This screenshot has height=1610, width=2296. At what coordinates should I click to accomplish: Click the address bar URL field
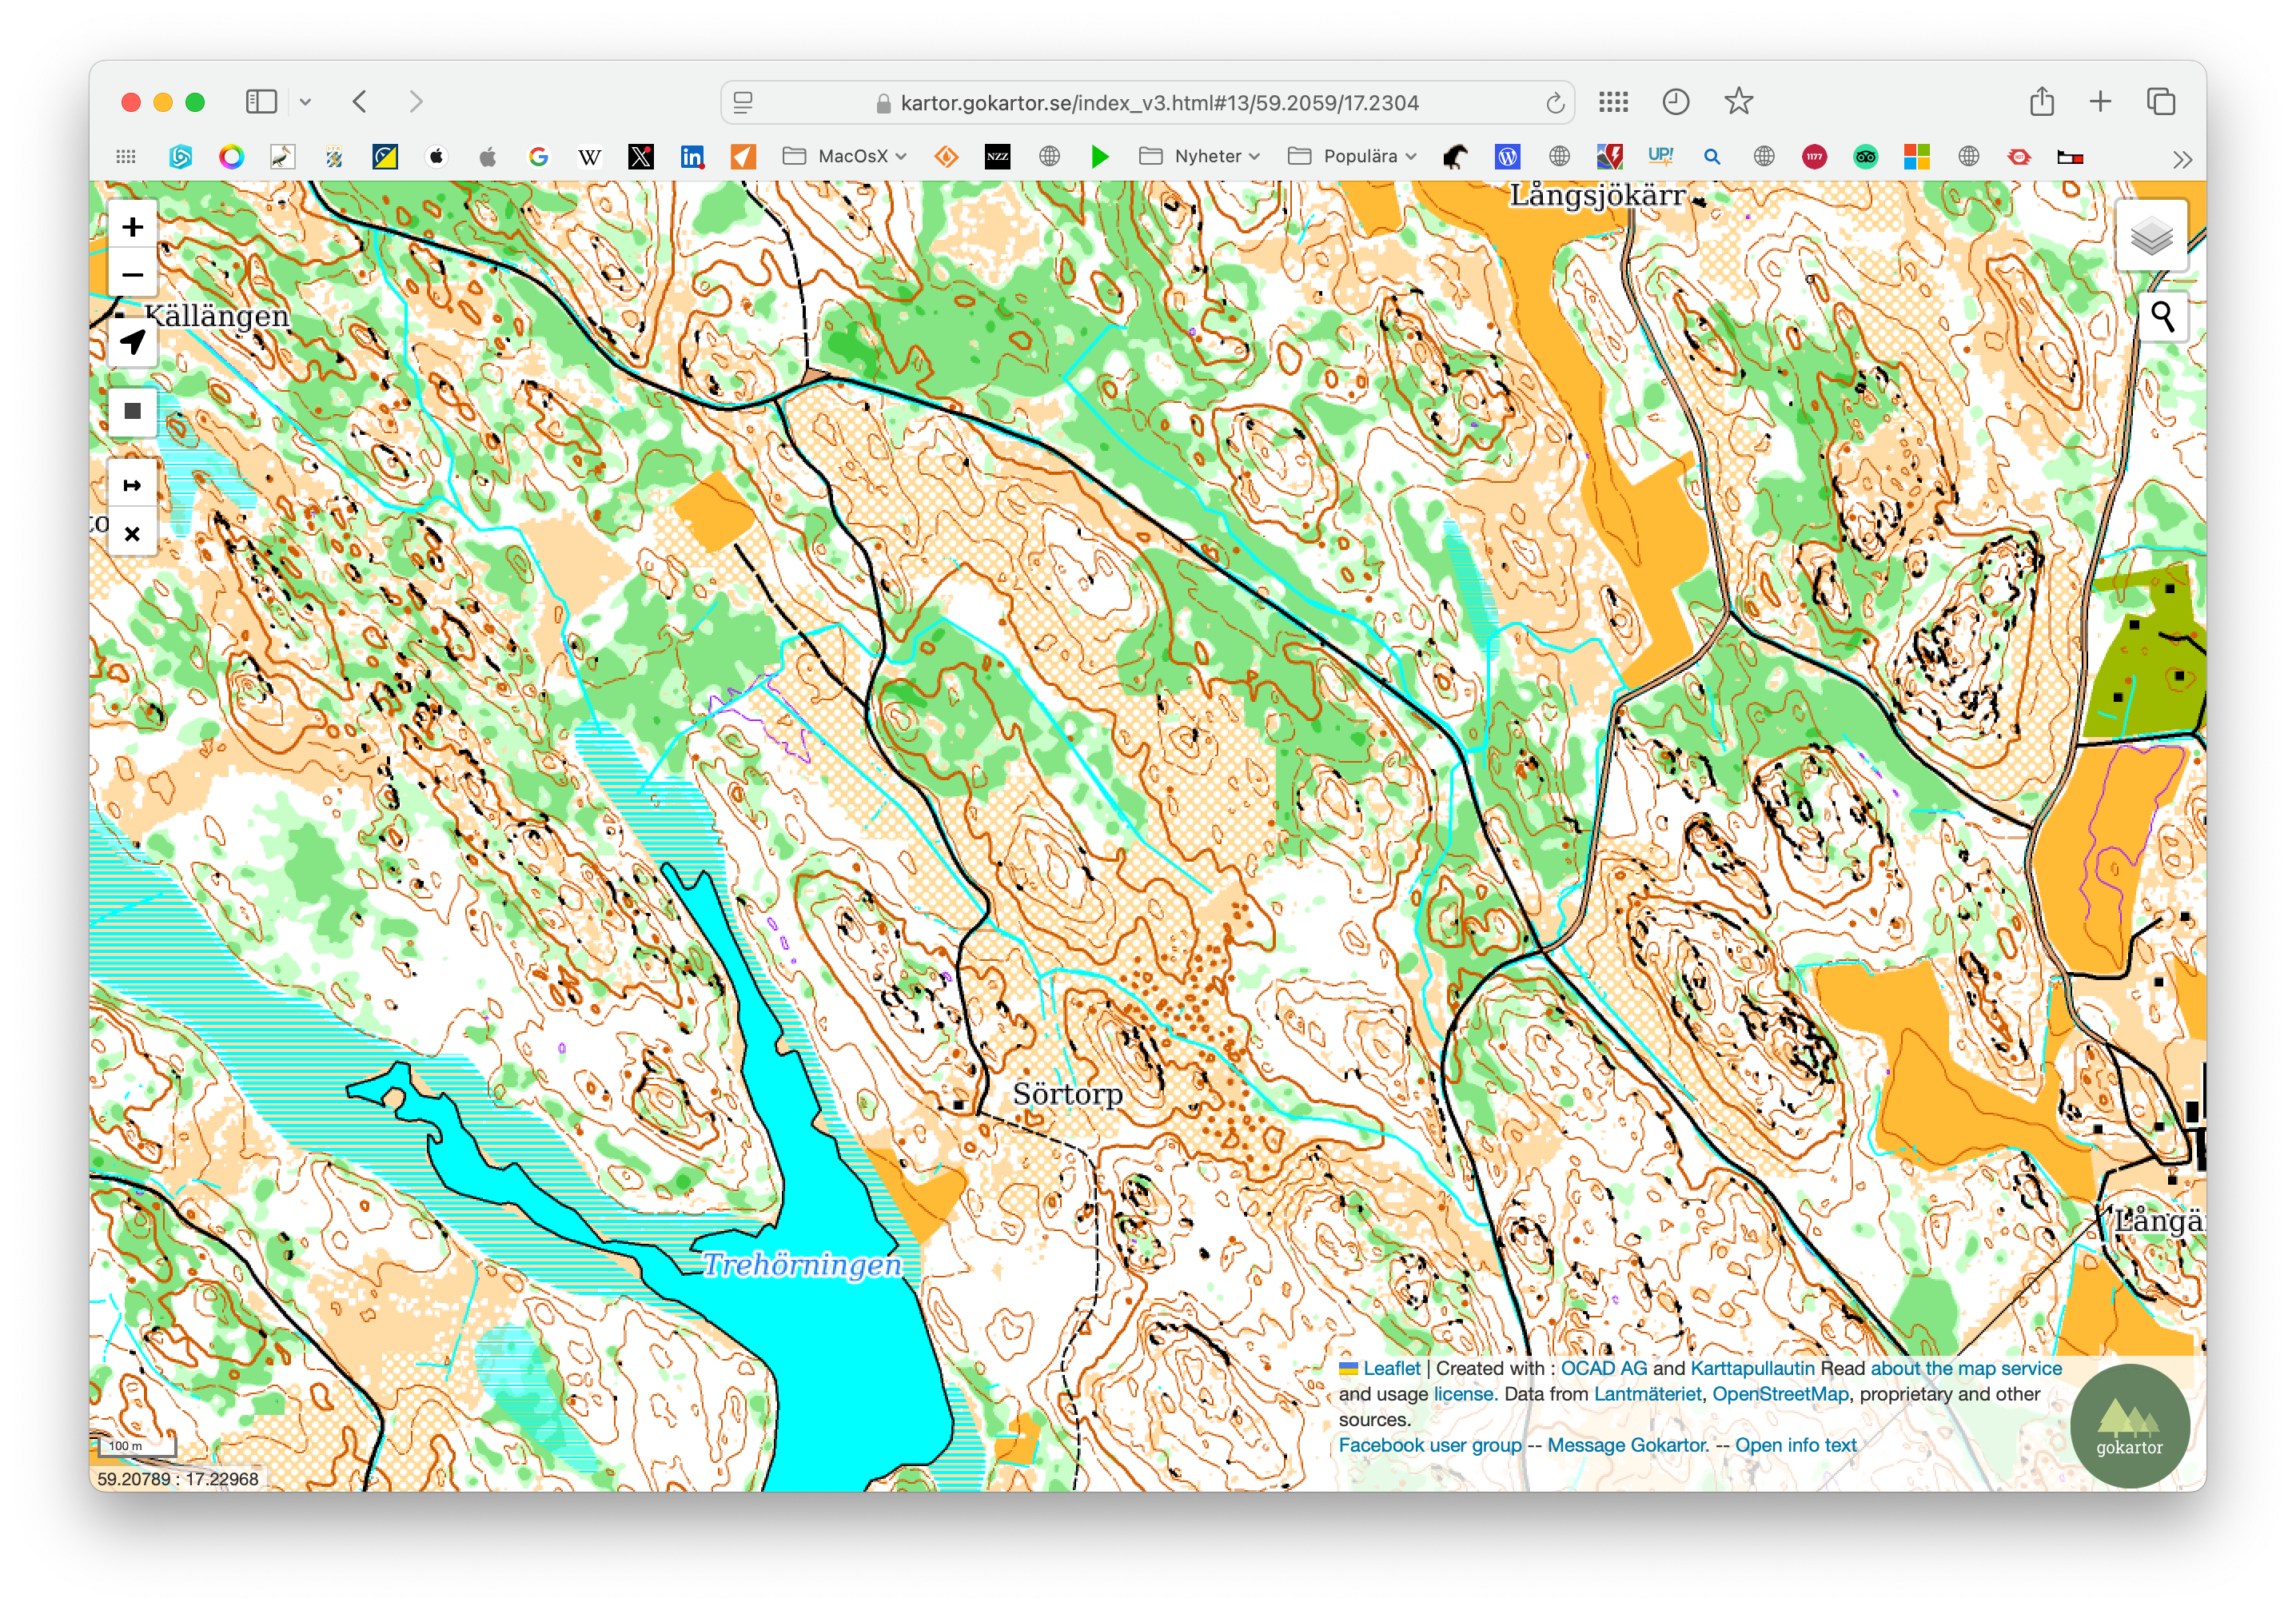(x=1158, y=103)
